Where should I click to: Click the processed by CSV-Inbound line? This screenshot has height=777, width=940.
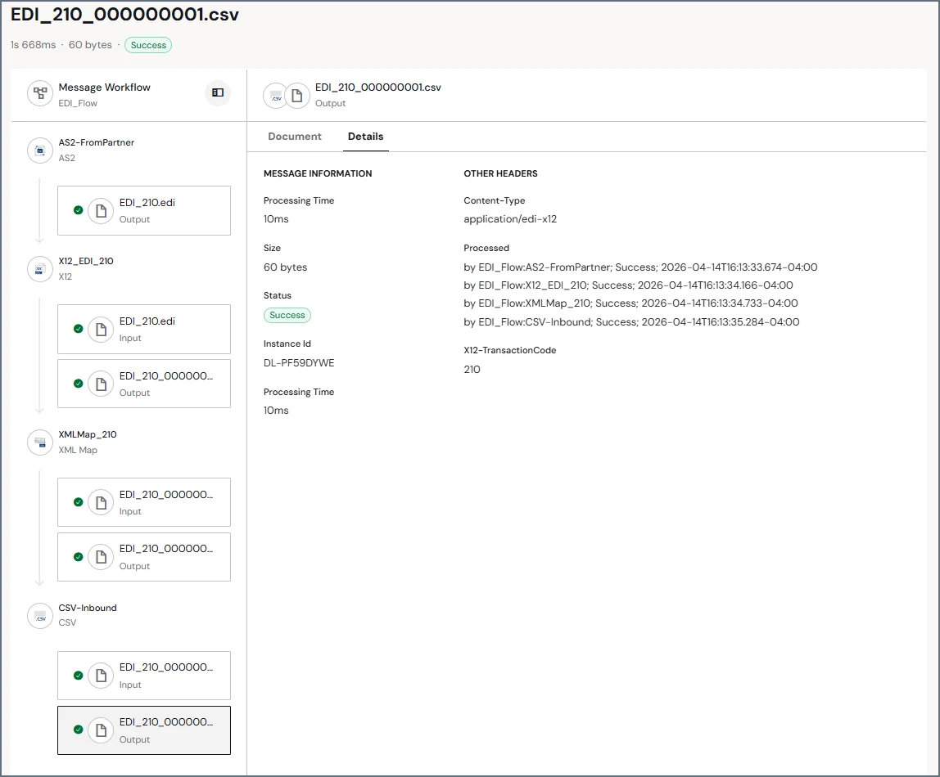click(x=631, y=322)
